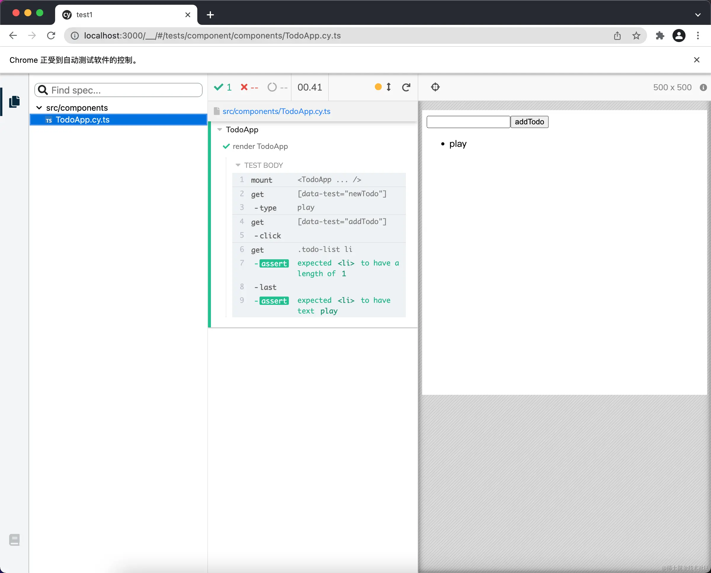This screenshot has width=711, height=573.
Task: Select TodoApp.cy.ts in spec list
Action: click(83, 120)
